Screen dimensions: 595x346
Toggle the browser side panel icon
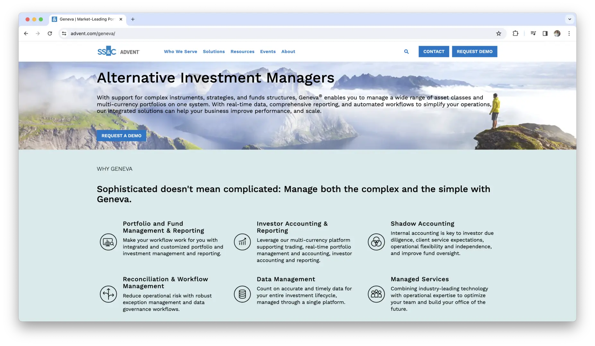coord(545,33)
